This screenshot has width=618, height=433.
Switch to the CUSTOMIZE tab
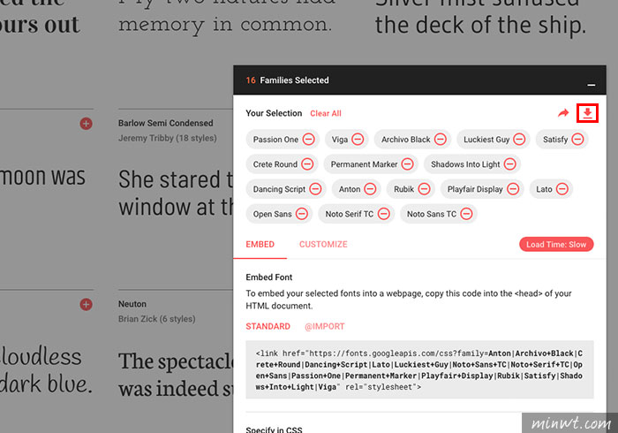[x=323, y=245]
